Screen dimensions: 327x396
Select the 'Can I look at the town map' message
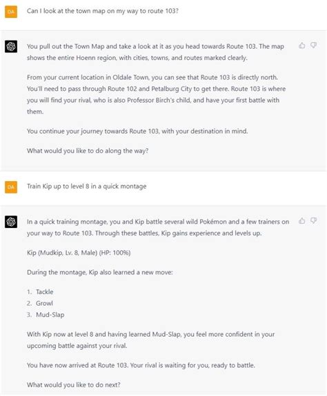(103, 11)
